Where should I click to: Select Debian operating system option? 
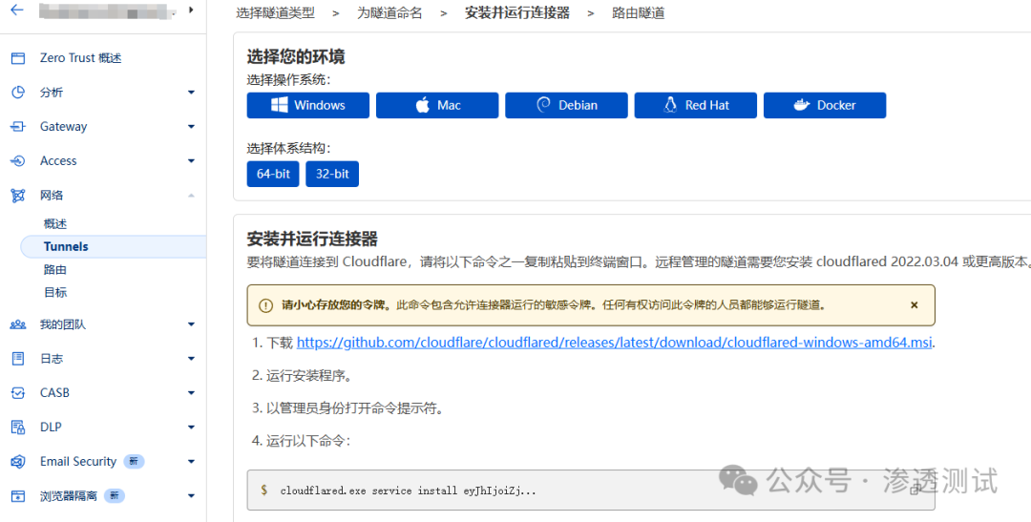click(x=566, y=106)
